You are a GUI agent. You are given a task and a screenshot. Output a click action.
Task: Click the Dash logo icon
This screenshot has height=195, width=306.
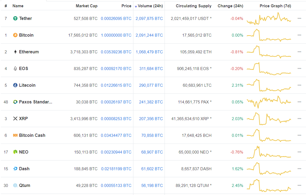[x=15, y=169]
